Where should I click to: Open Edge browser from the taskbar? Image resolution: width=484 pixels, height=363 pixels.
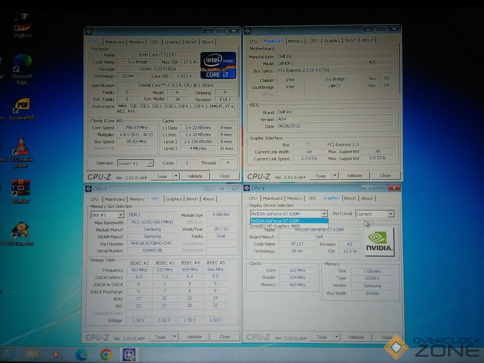point(81,355)
